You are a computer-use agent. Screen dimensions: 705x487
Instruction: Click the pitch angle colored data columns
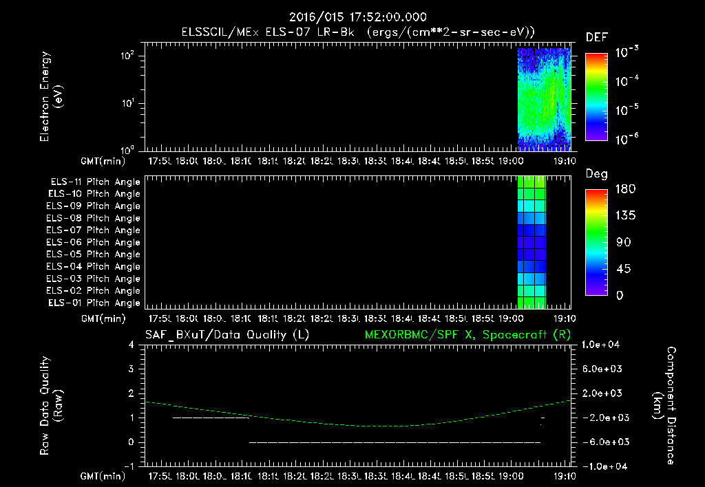click(532, 242)
